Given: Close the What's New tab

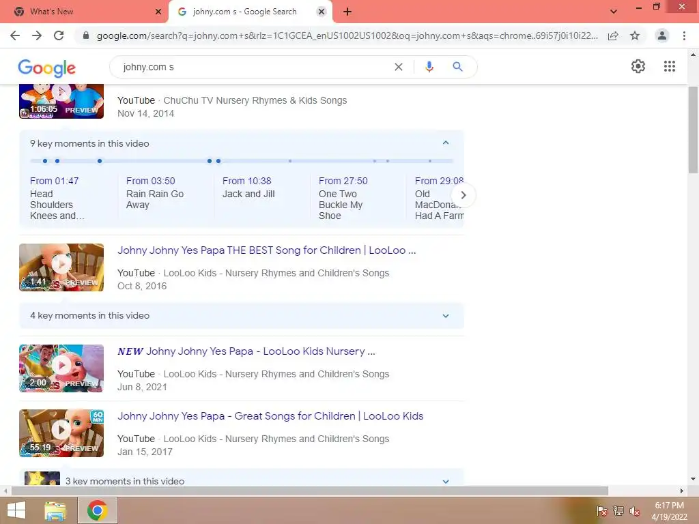Looking at the screenshot, I should (158, 12).
